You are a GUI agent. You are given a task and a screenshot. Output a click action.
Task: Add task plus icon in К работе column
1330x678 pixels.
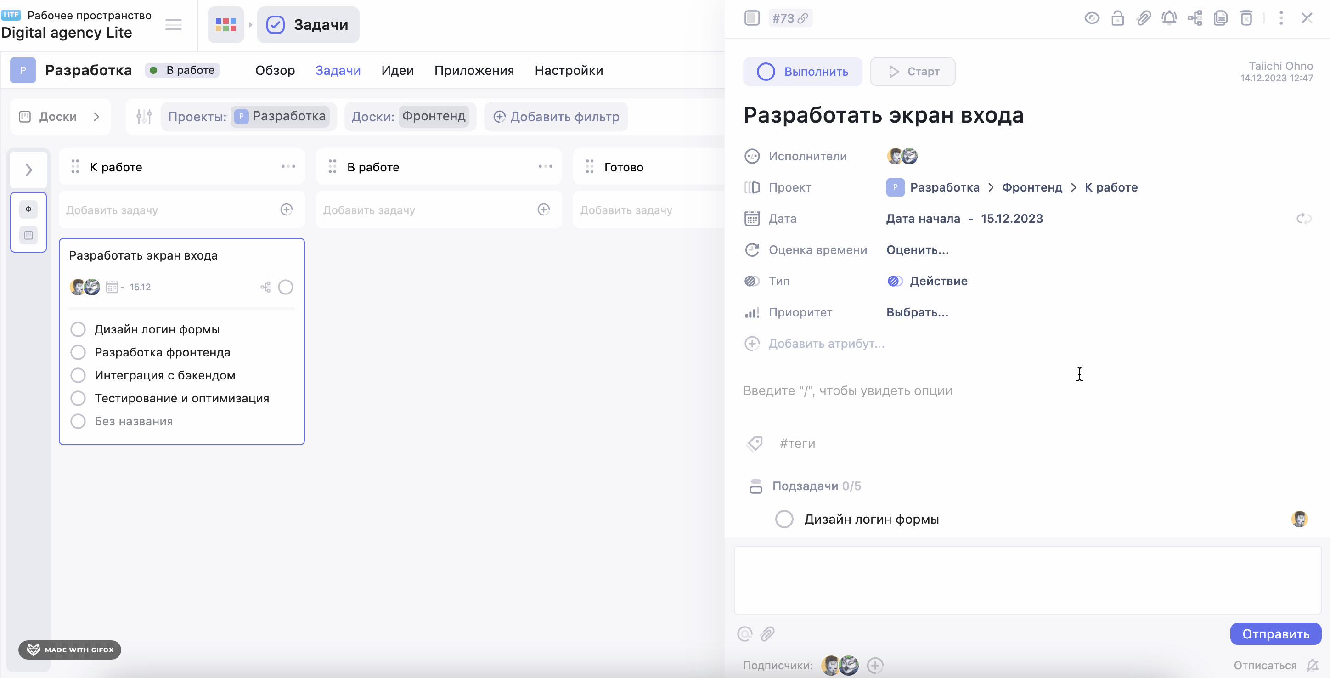point(287,209)
